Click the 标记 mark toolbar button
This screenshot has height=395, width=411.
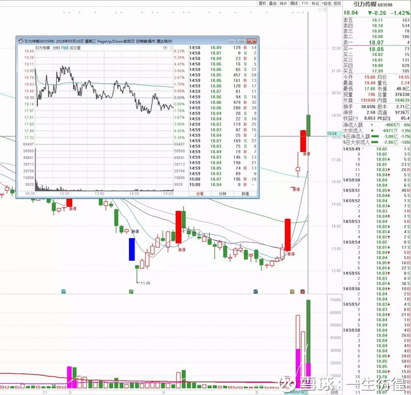coord(315,3)
